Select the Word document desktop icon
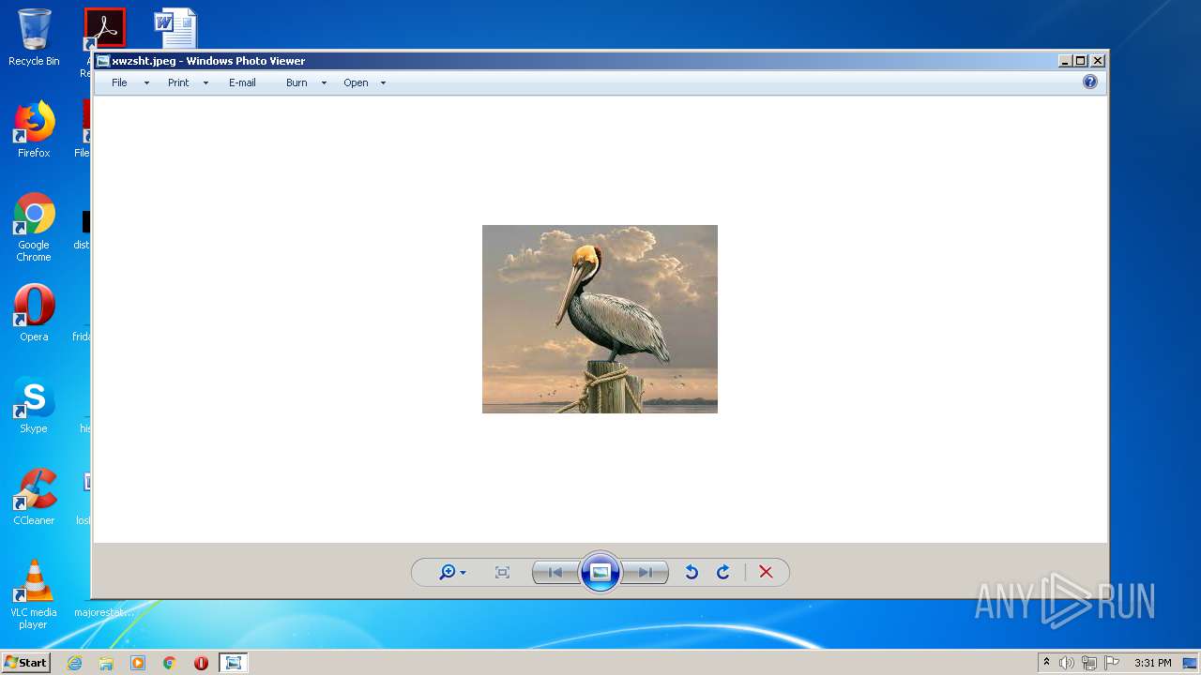The width and height of the screenshot is (1201, 675). pos(175,28)
